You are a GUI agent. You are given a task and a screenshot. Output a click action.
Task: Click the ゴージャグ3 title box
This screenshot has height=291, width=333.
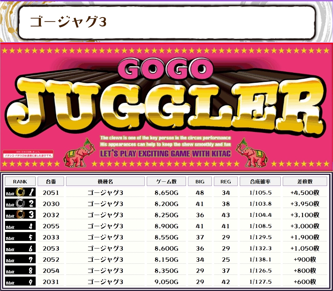coord(167,22)
